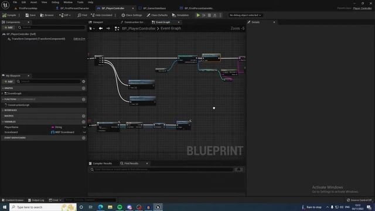Open the Output Log
375x211 pixels.
[x=36, y=200]
